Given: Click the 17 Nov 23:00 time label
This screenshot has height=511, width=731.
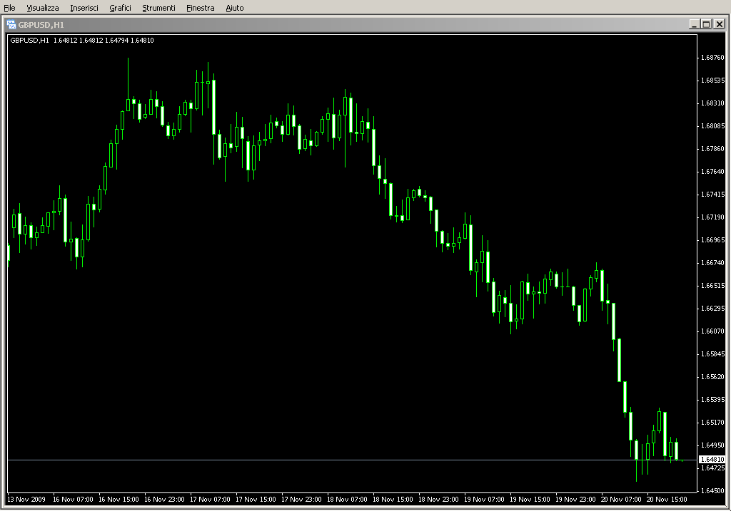Looking at the screenshot, I should pos(301,500).
